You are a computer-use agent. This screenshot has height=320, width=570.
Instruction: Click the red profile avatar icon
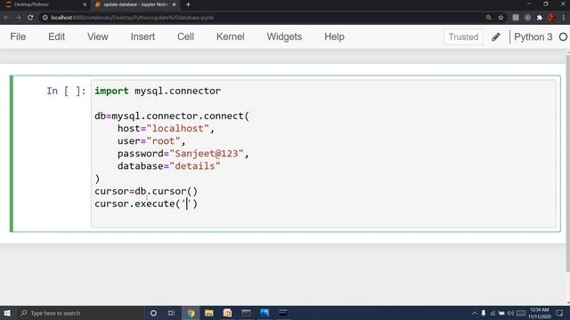click(551, 18)
